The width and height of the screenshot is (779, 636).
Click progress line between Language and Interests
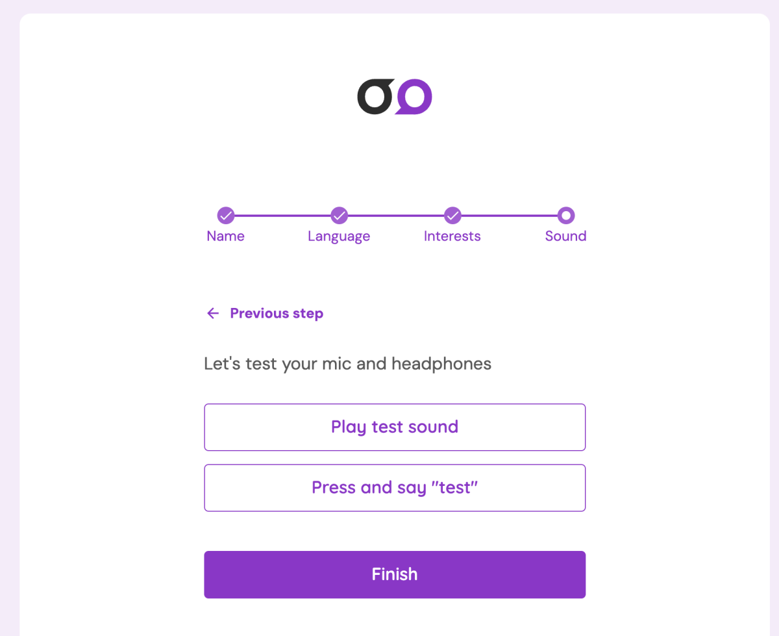tap(396, 215)
